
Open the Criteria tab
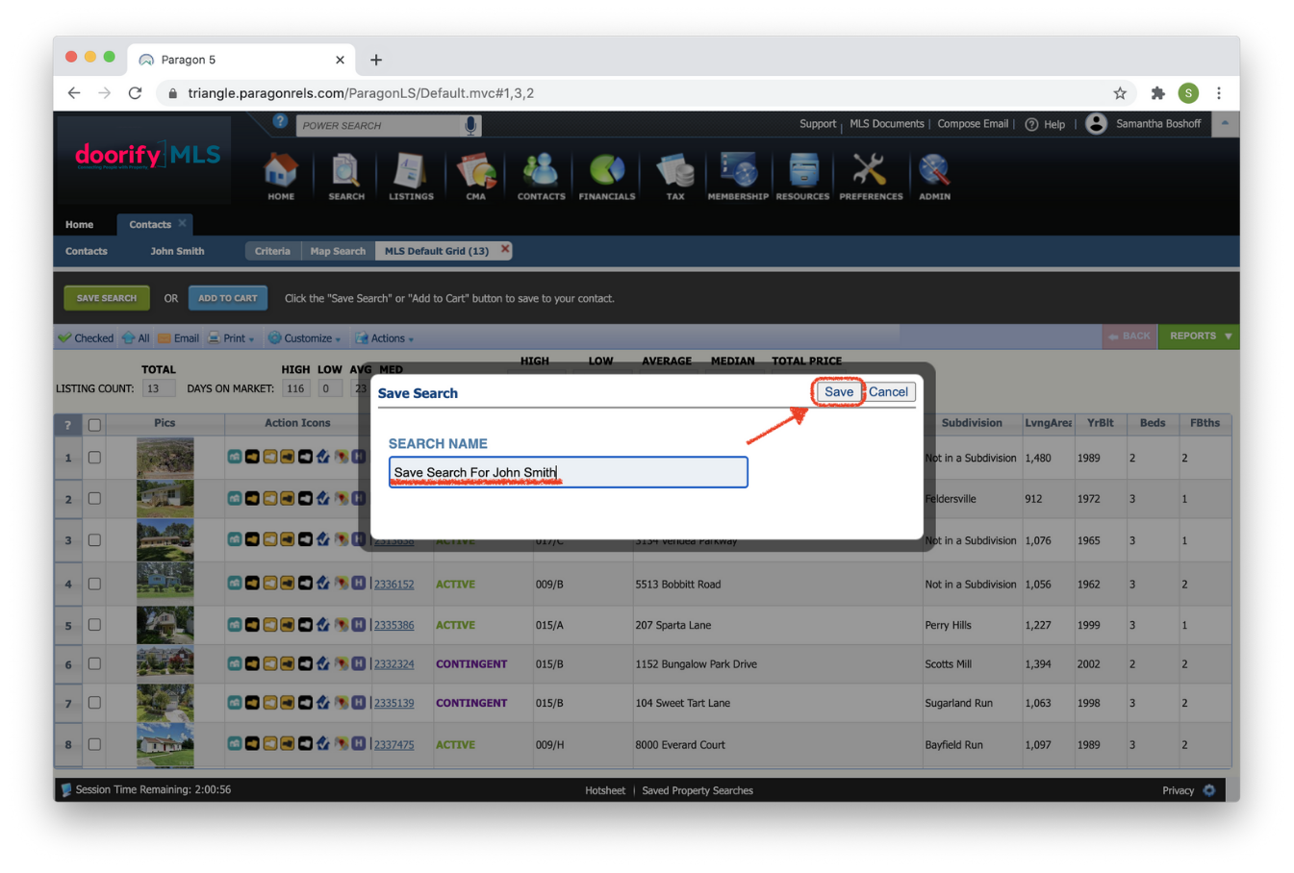click(272, 251)
